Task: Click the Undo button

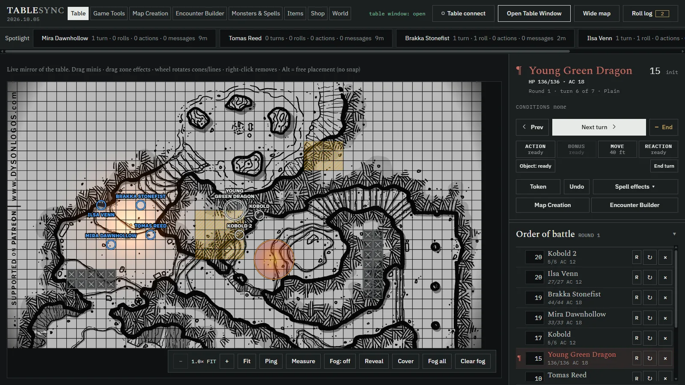Action: coord(577,187)
